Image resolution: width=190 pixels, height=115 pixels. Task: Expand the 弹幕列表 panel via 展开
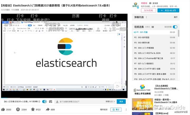[x=175, y=17]
